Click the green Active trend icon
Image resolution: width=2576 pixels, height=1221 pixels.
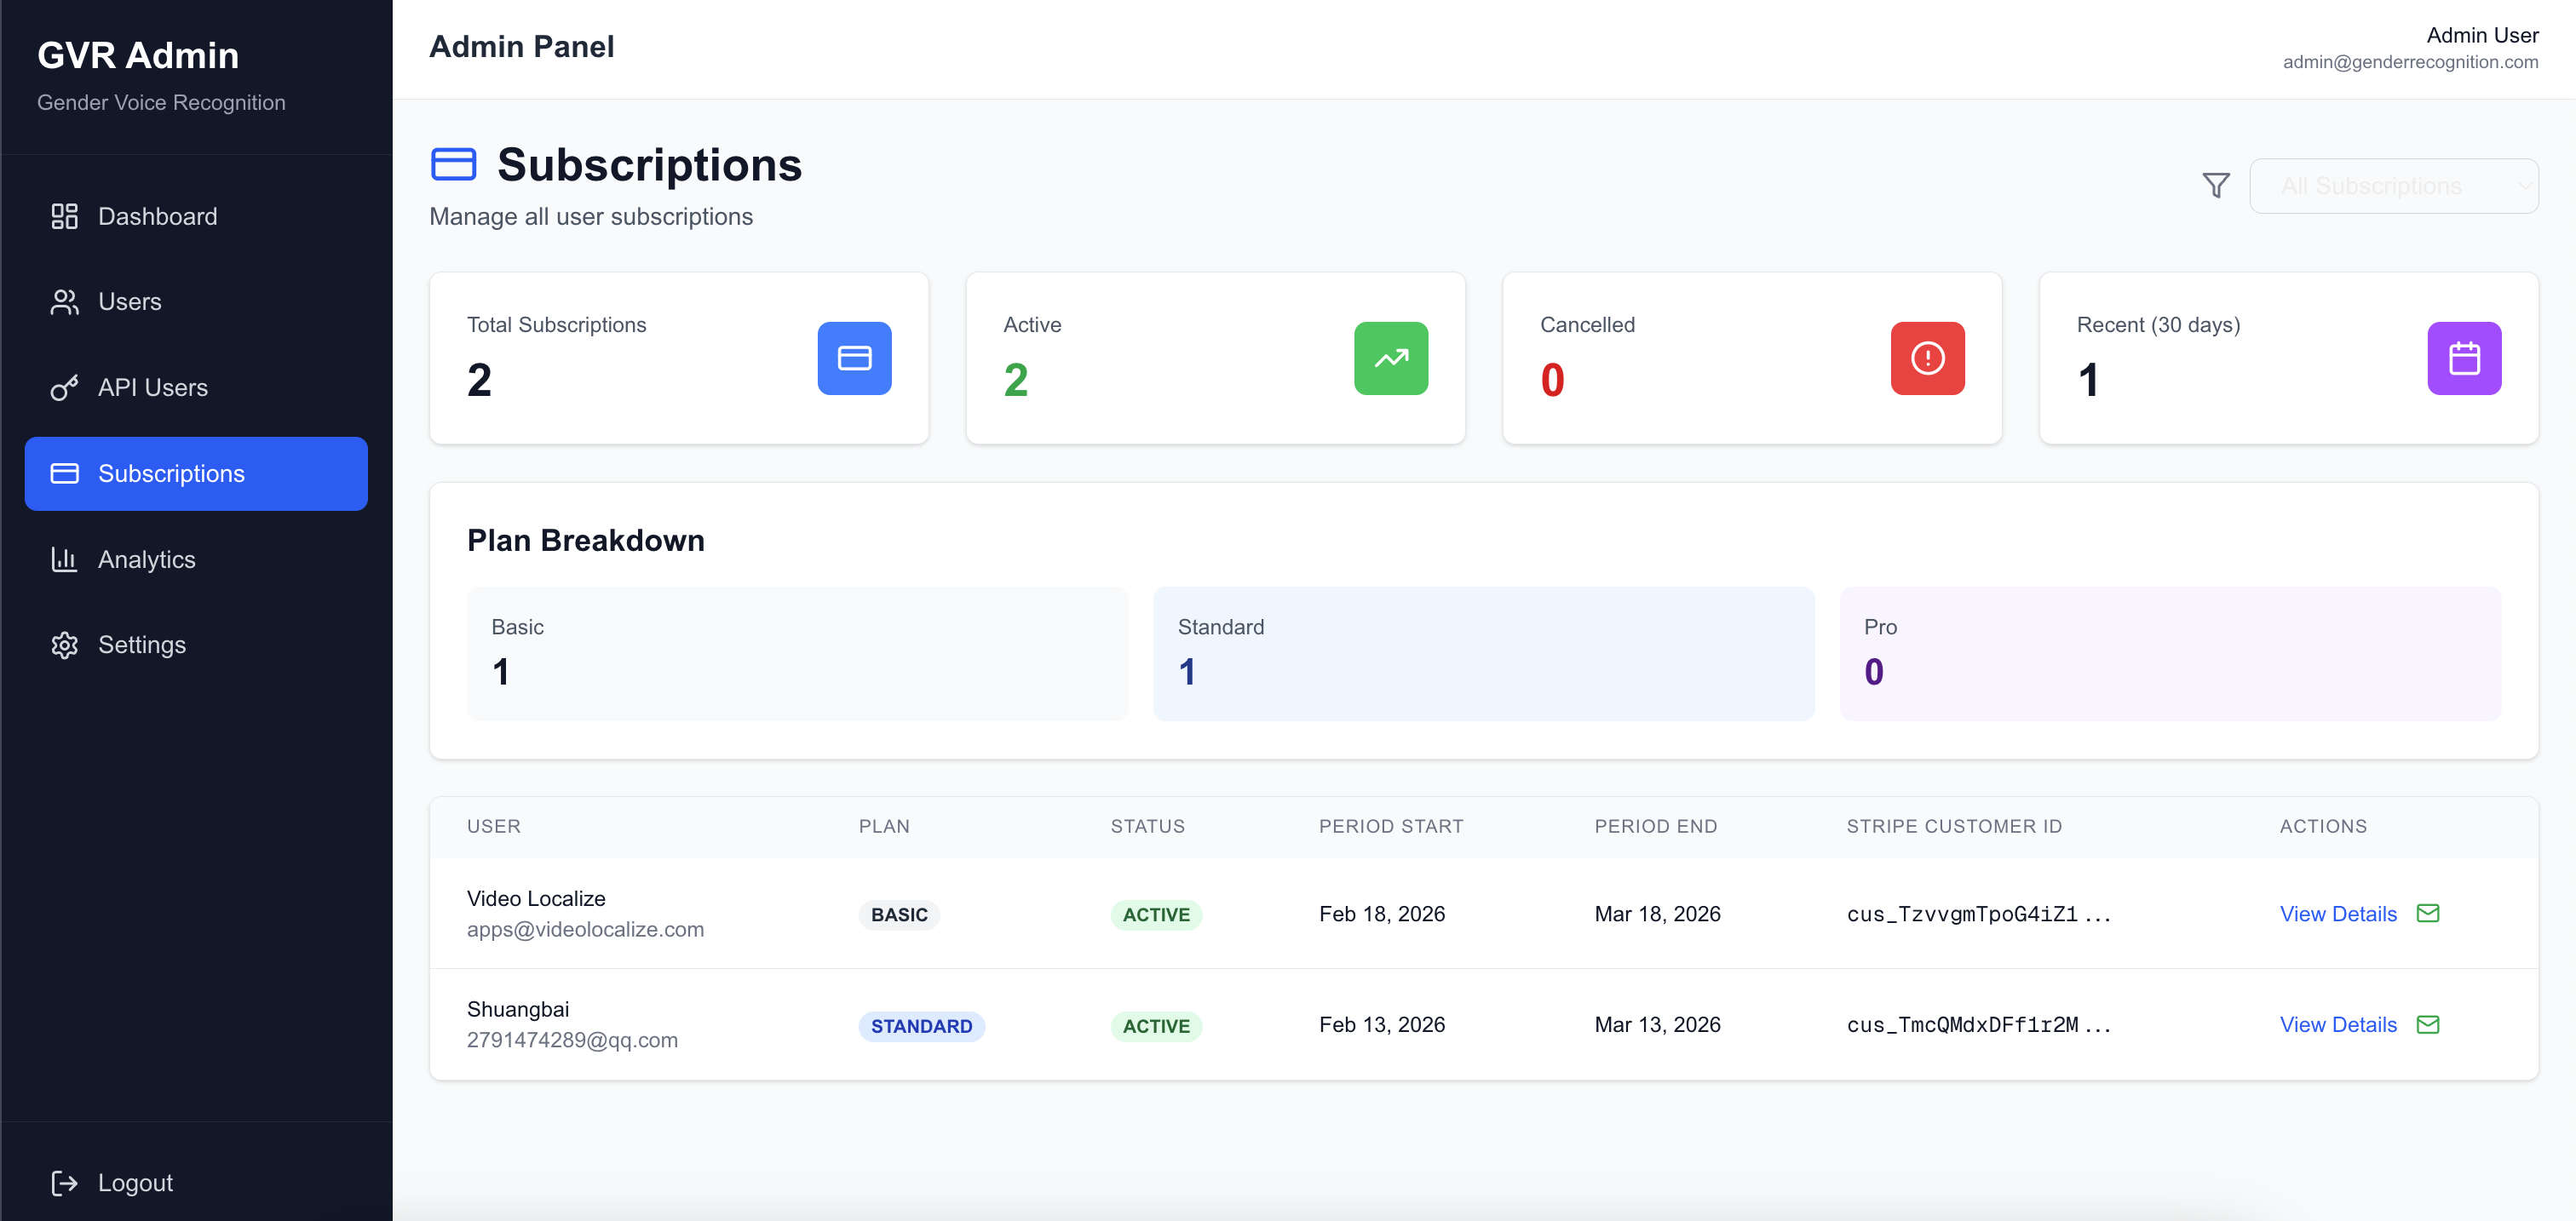point(1390,358)
